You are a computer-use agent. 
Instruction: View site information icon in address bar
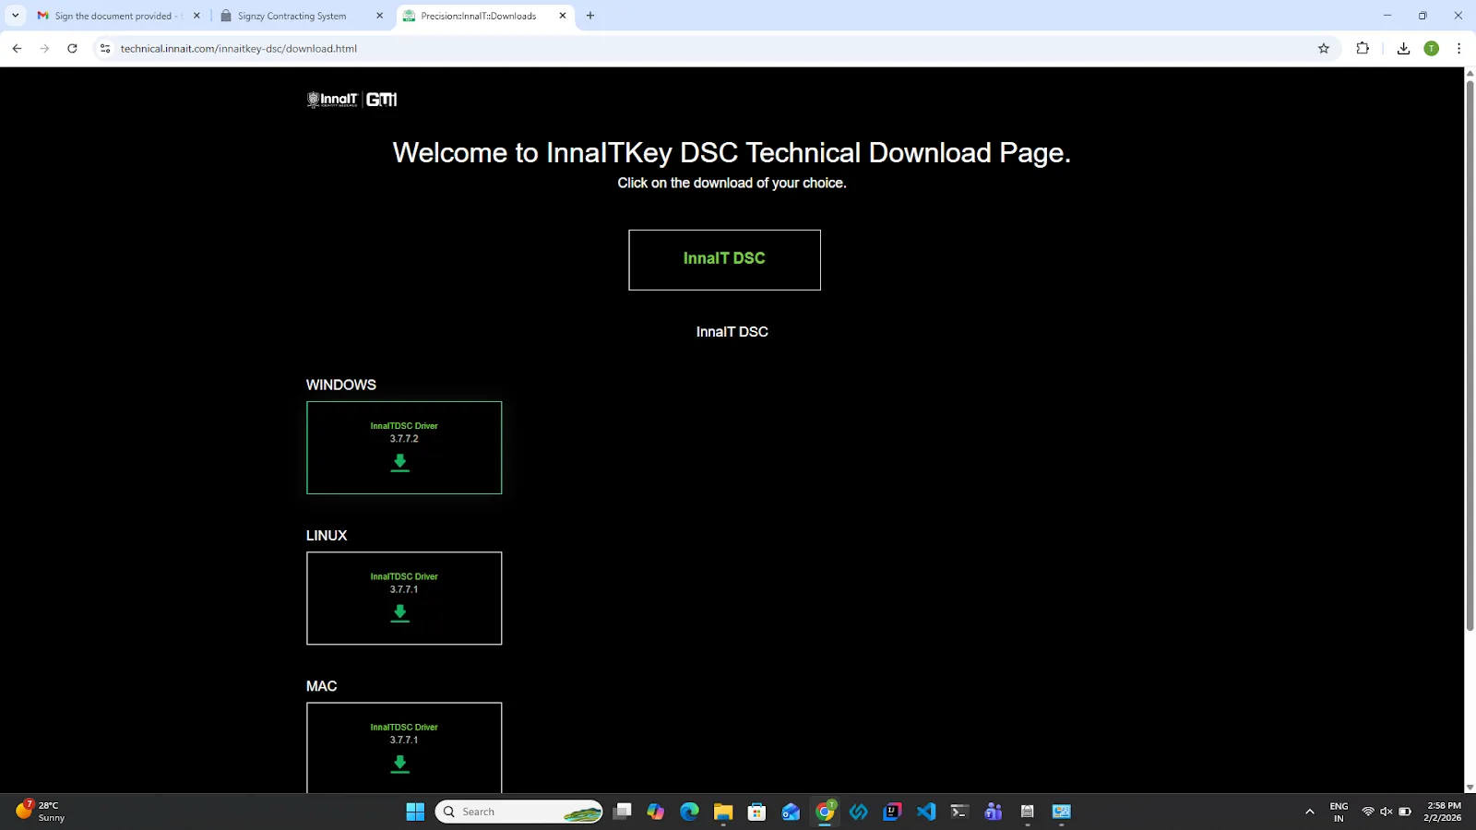(105, 49)
